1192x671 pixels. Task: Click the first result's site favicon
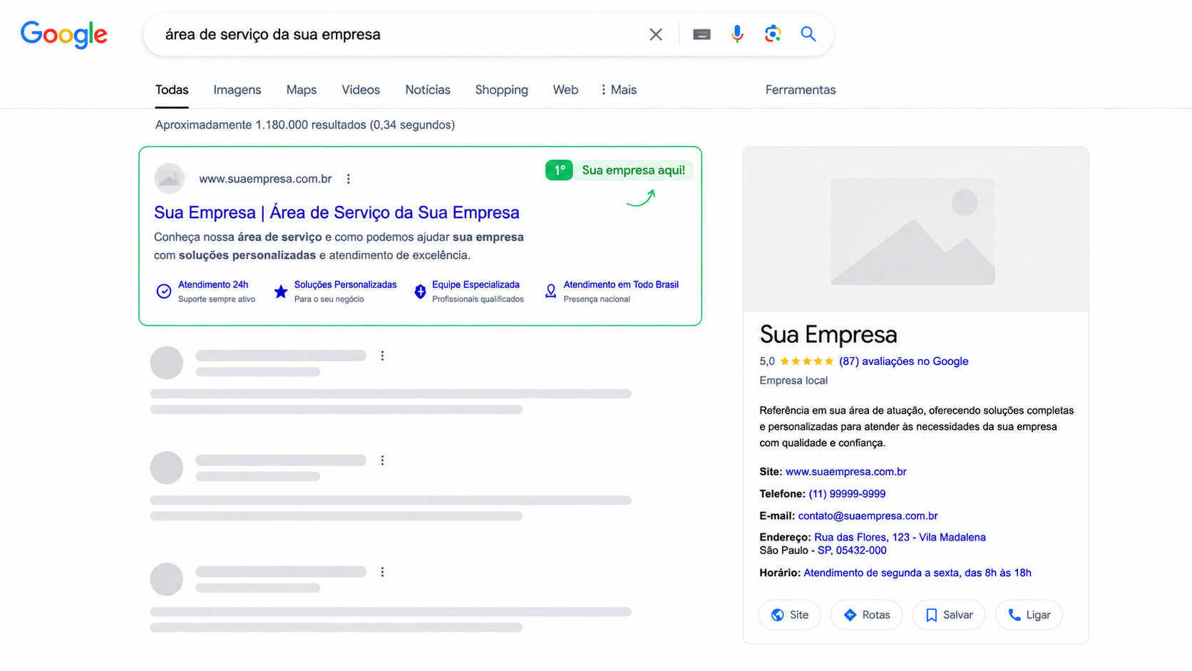170,178
